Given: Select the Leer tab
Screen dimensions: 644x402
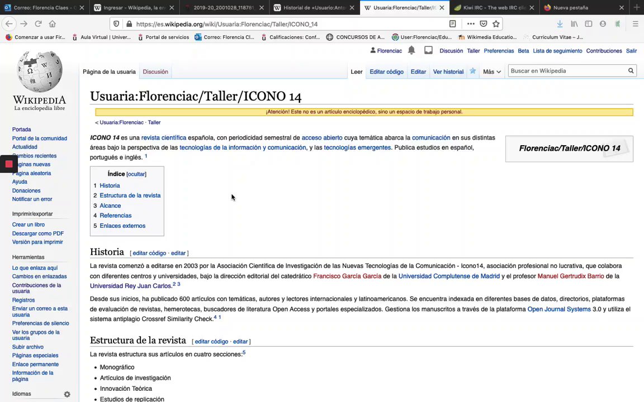Looking at the screenshot, I should click(x=357, y=71).
